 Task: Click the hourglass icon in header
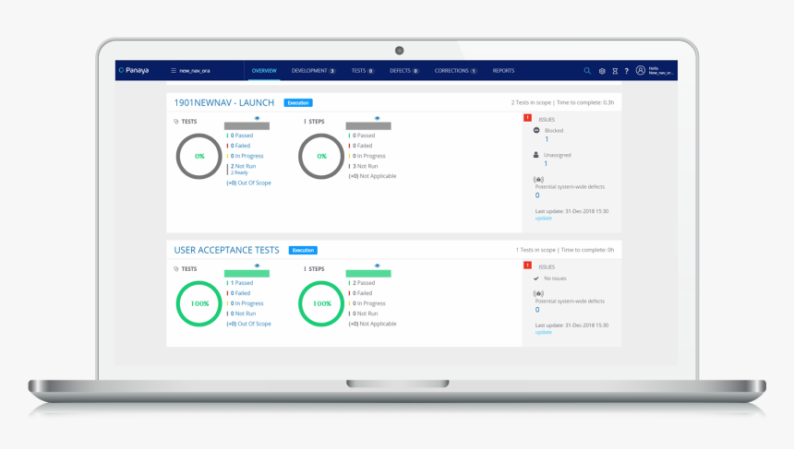pyautogui.click(x=615, y=71)
